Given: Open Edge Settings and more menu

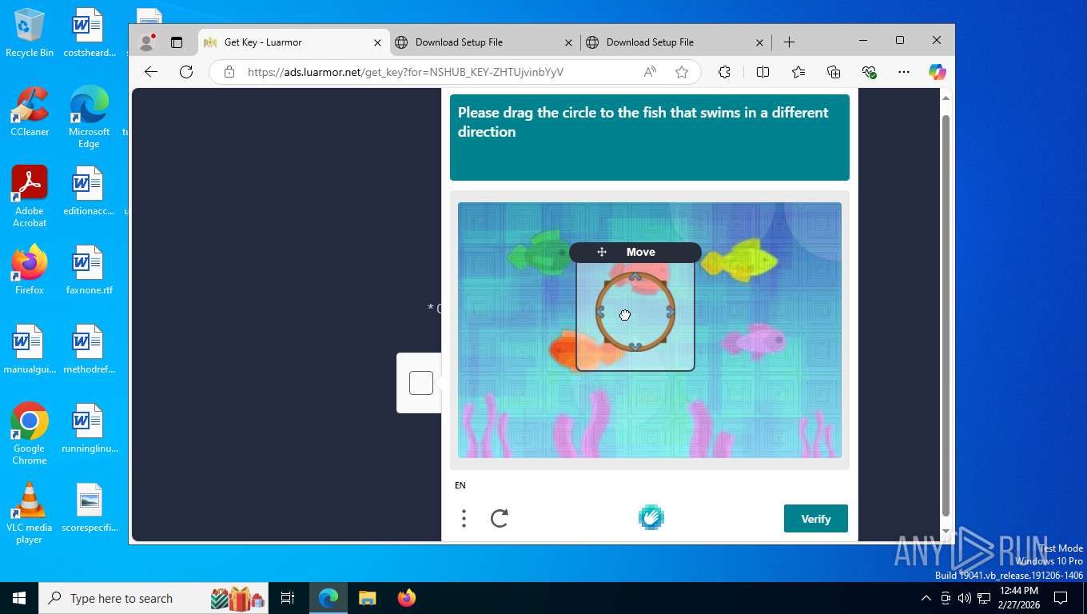Looking at the screenshot, I should point(904,72).
